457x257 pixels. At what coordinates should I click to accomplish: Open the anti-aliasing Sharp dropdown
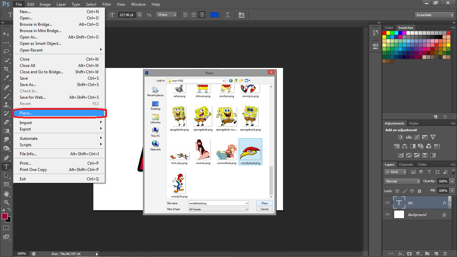[166, 15]
